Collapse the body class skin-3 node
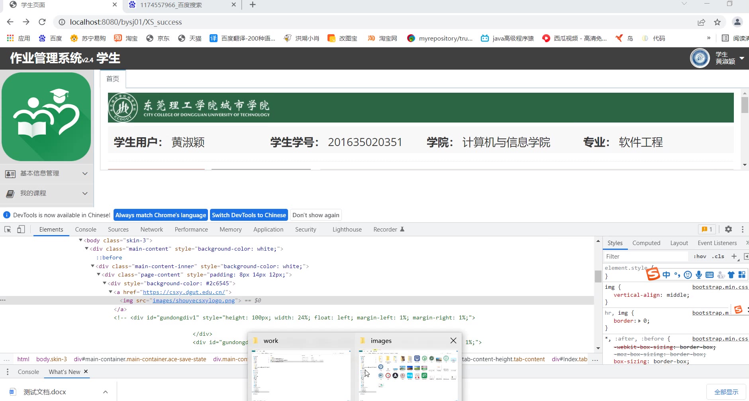This screenshot has width=749, height=401. 81,240
